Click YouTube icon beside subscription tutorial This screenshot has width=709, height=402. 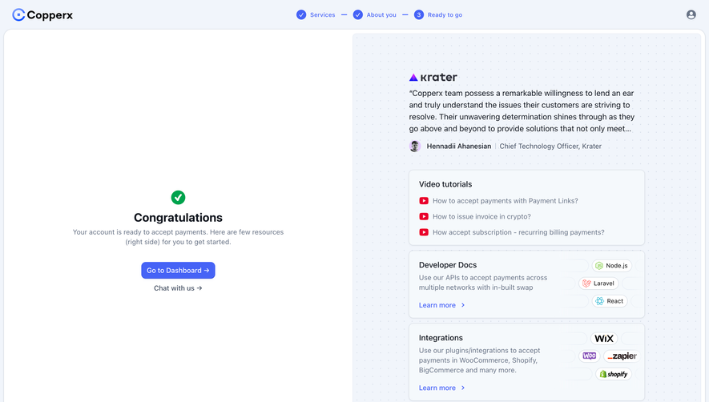tap(424, 232)
